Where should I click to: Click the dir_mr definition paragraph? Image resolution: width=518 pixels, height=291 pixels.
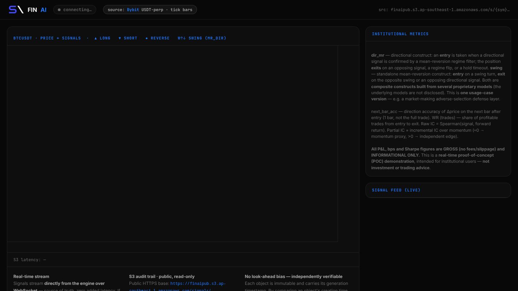438,77
